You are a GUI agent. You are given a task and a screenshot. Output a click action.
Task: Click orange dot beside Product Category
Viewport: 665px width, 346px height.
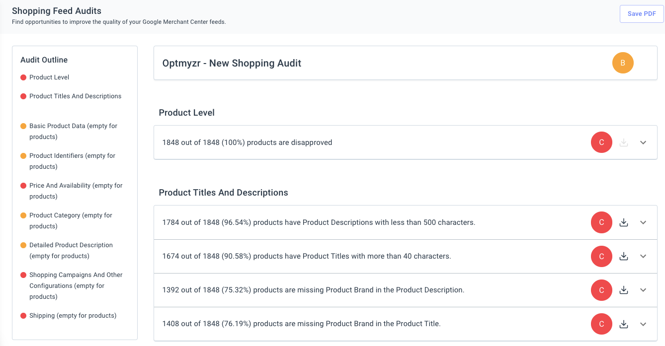pos(23,215)
